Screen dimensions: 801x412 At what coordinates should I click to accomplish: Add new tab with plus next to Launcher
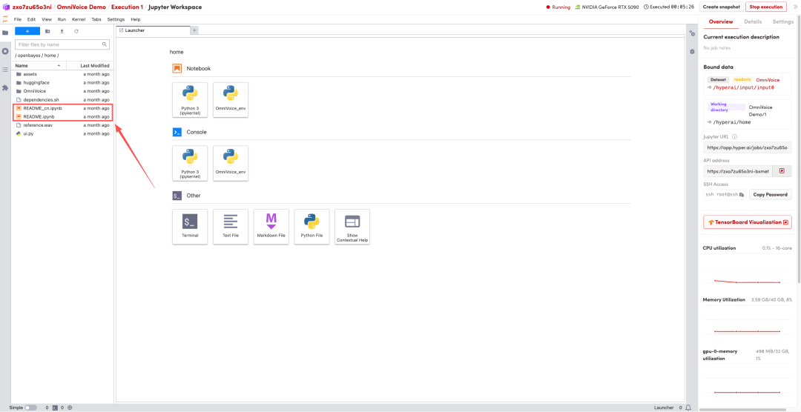coord(194,30)
